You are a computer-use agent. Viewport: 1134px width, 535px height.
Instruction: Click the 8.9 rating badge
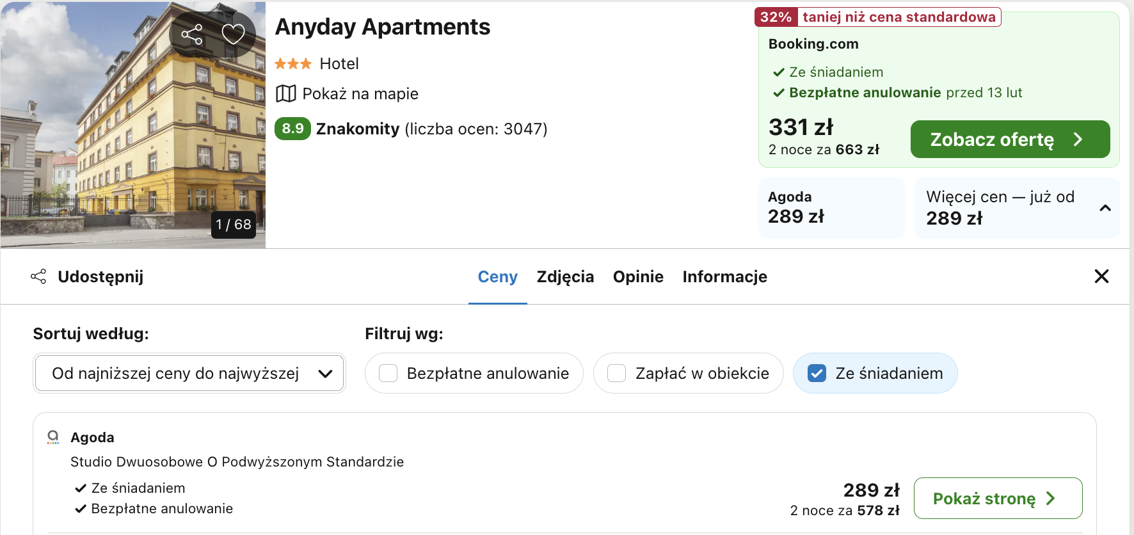tap(292, 129)
